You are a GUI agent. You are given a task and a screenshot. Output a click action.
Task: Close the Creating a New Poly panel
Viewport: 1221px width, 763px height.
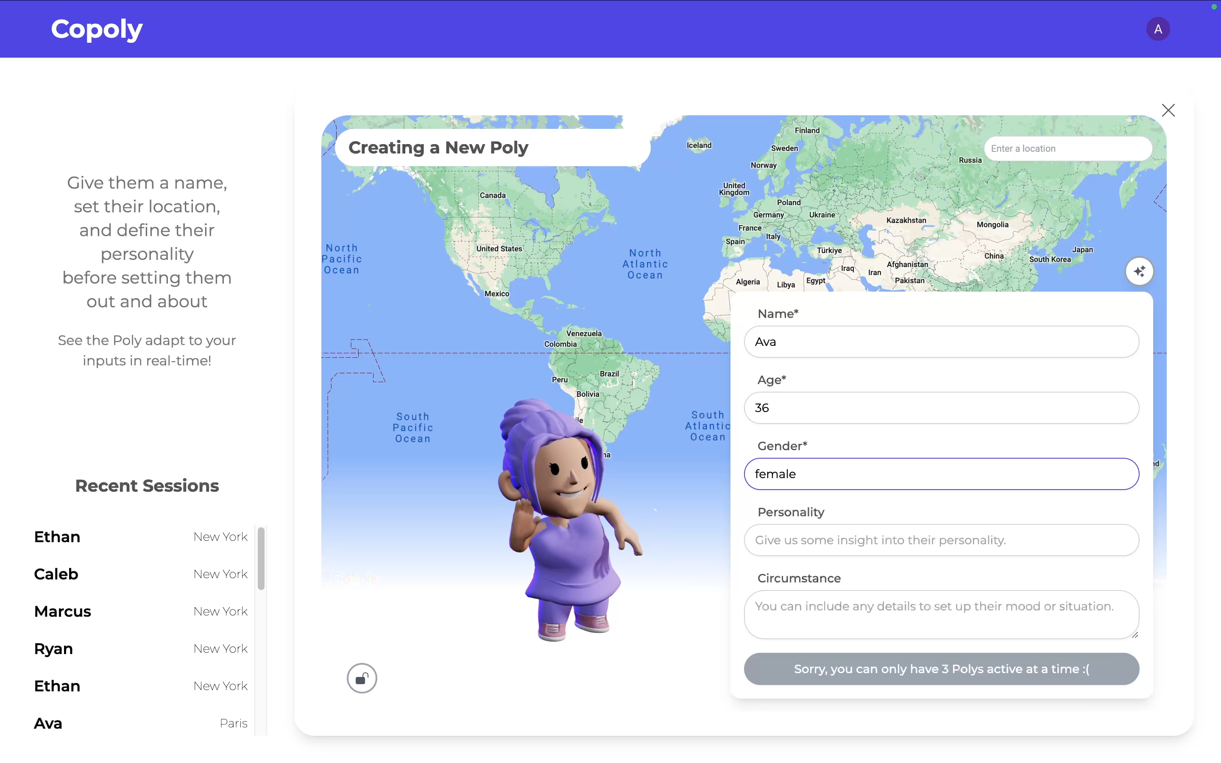pos(1168,111)
